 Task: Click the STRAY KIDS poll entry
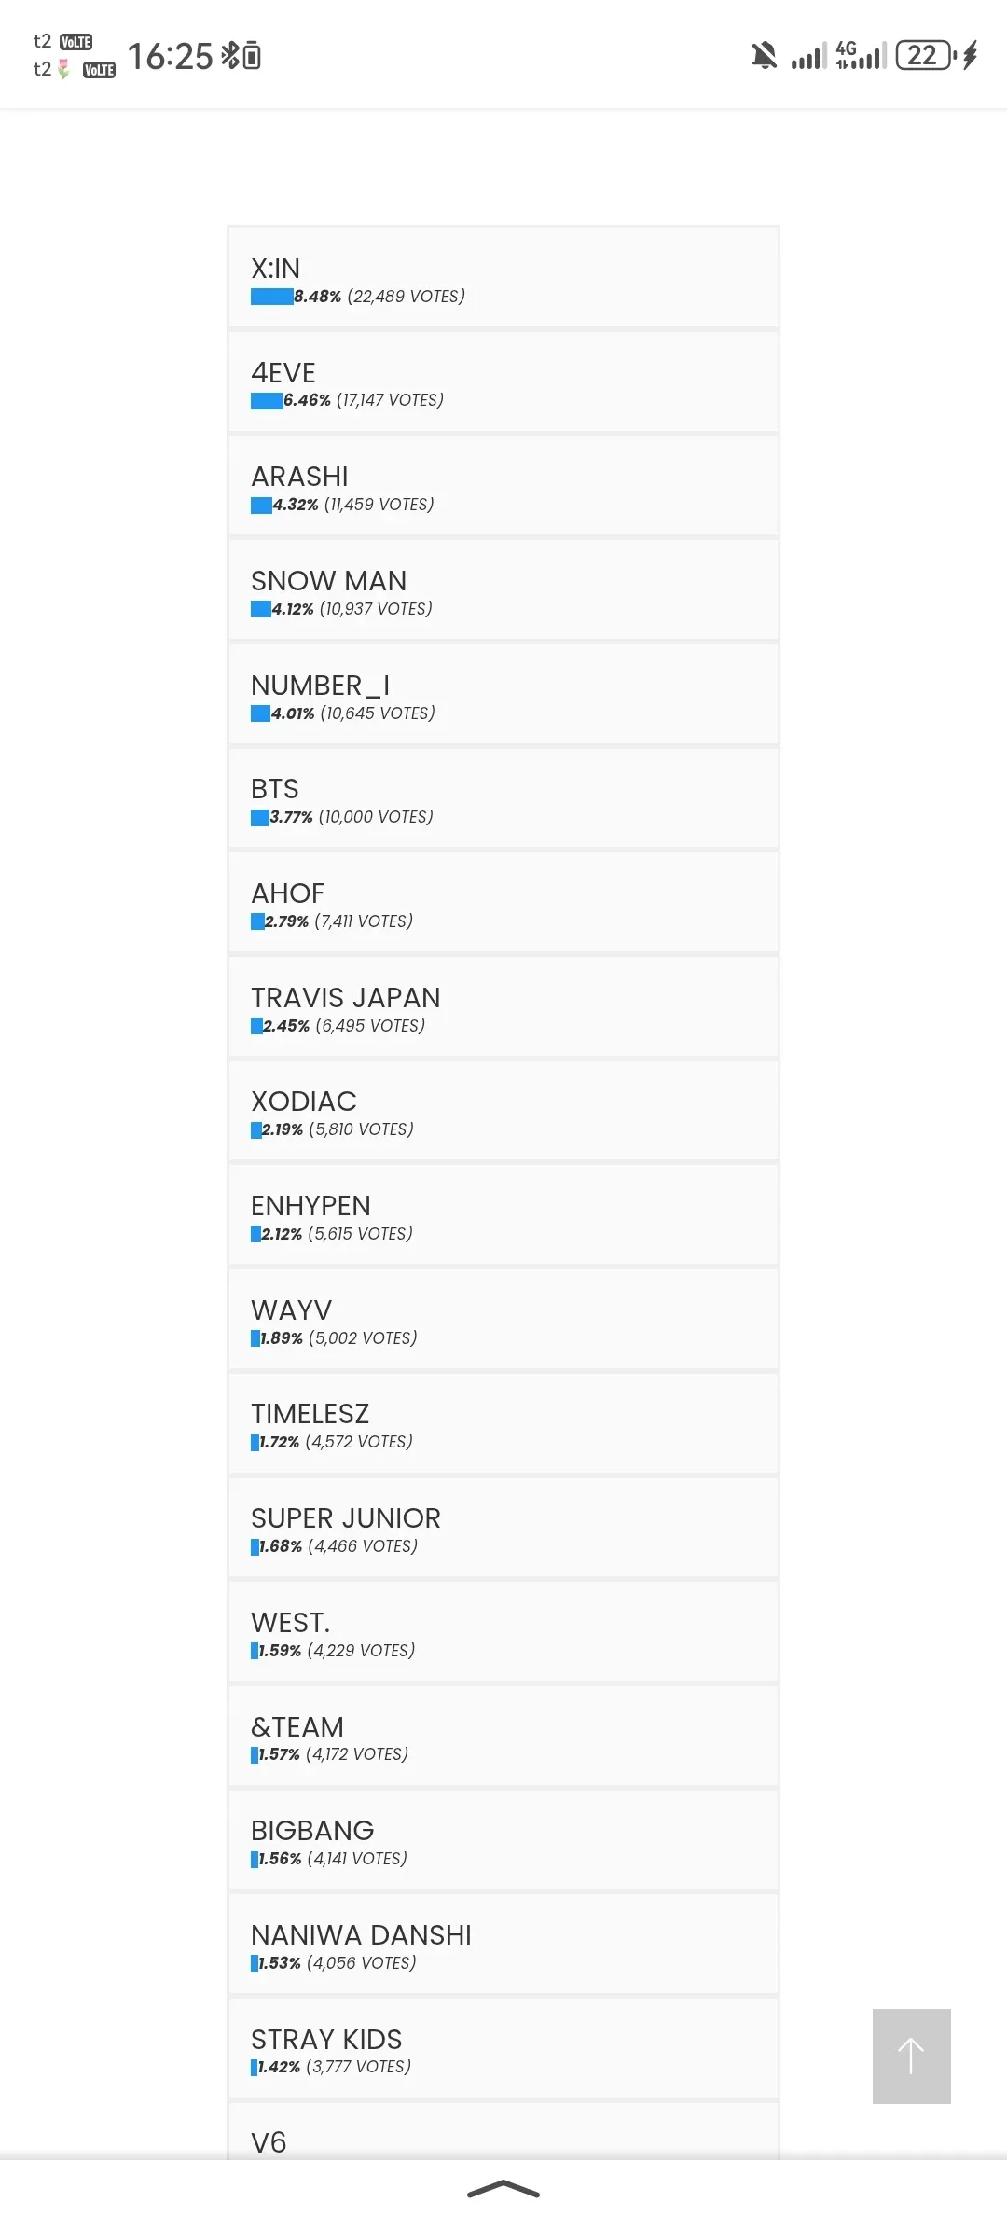pos(504,2049)
